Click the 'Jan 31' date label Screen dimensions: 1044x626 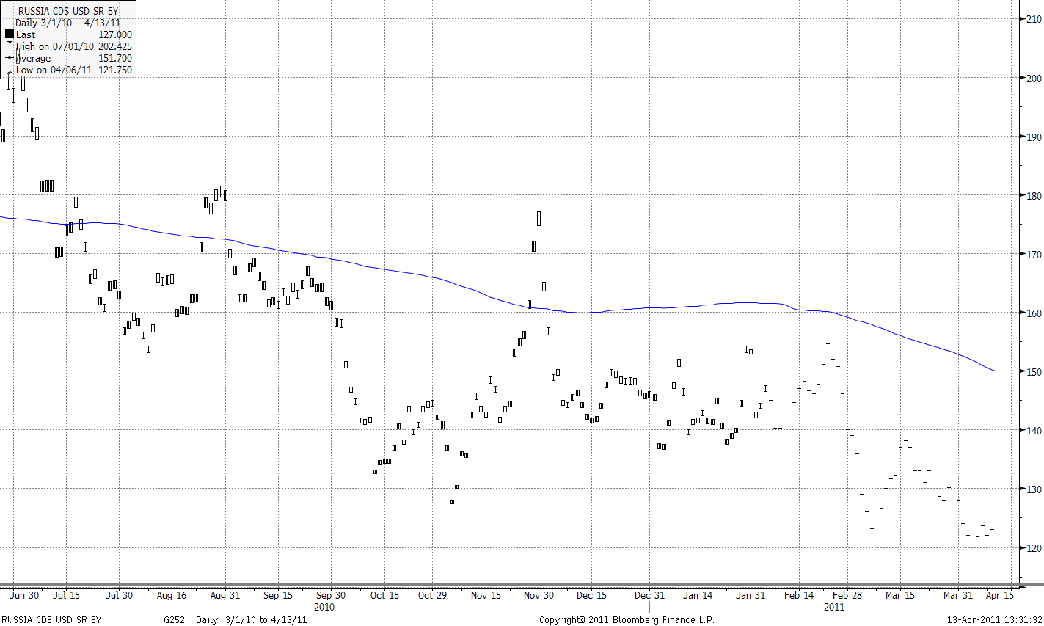point(750,595)
